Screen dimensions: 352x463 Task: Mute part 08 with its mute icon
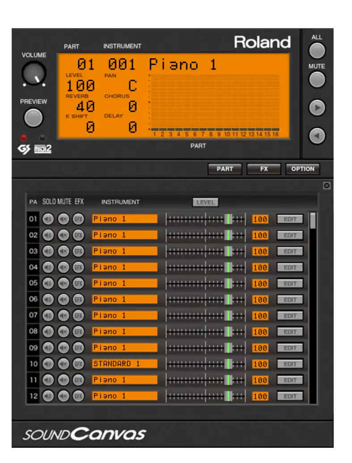pos(64,332)
